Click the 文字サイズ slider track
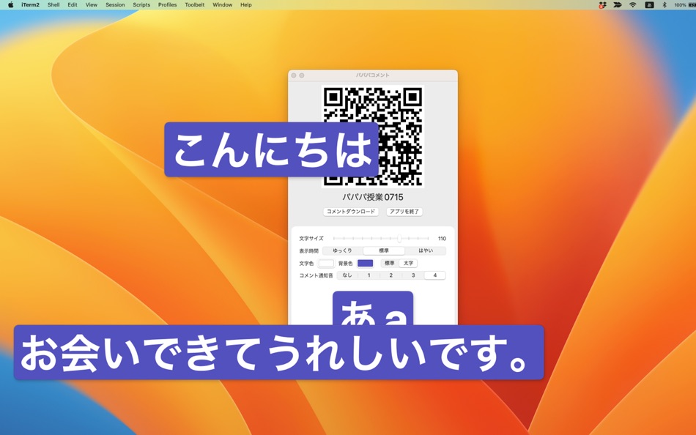Viewport: 696px width, 435px height. point(381,239)
